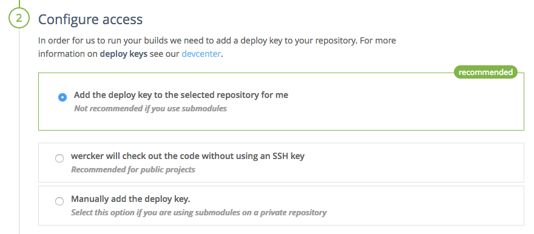Click the step 2 circle icon
The height and width of the screenshot is (234, 534).
19,18
